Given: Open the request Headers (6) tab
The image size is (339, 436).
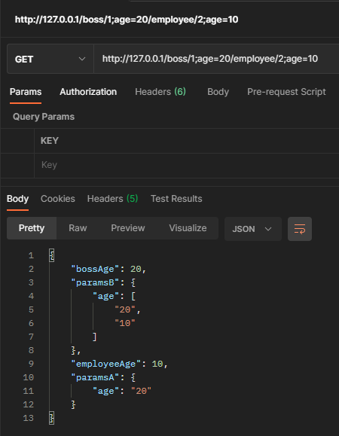Looking at the screenshot, I should click(x=160, y=92).
